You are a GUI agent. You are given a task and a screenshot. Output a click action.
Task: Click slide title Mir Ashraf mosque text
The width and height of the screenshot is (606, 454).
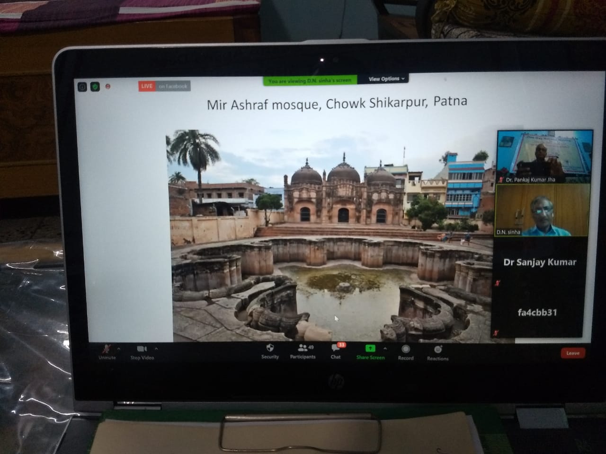point(337,103)
